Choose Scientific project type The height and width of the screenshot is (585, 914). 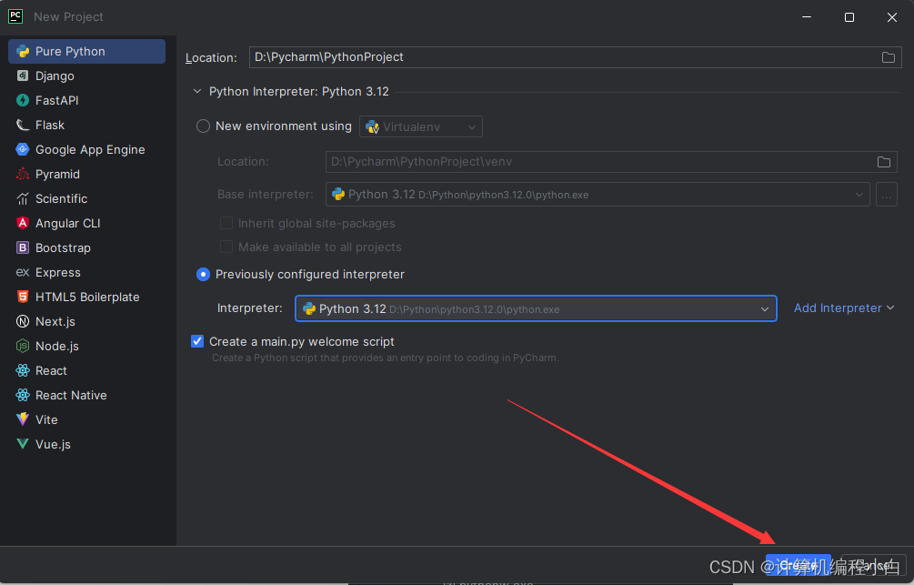(86, 199)
